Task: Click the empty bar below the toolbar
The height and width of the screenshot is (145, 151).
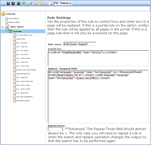Action: (x=75, y=8)
